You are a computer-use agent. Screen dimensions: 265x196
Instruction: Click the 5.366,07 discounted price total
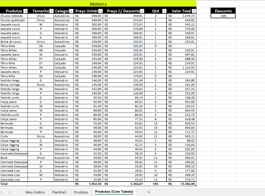[x=124, y=184]
